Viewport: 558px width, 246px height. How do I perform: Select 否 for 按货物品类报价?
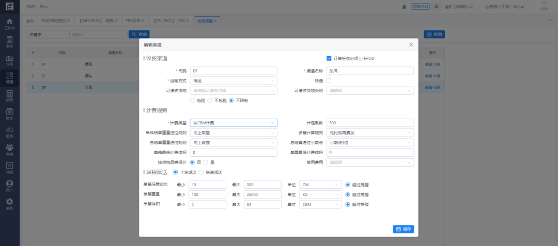[x=193, y=162]
